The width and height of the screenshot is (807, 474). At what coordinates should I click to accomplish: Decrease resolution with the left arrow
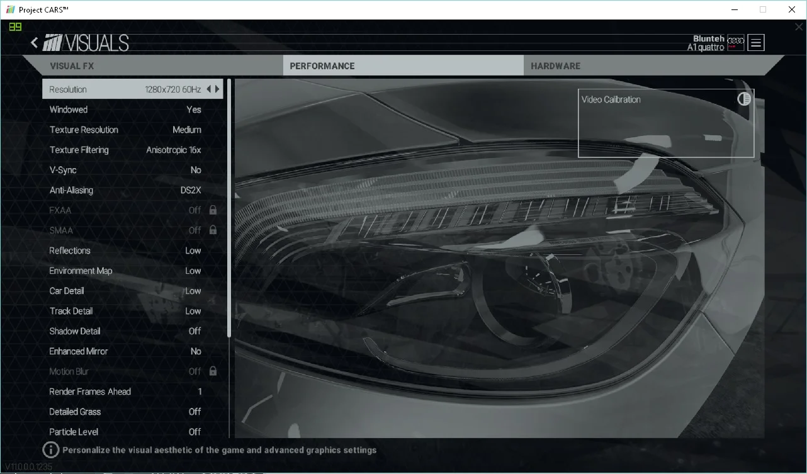(208, 89)
